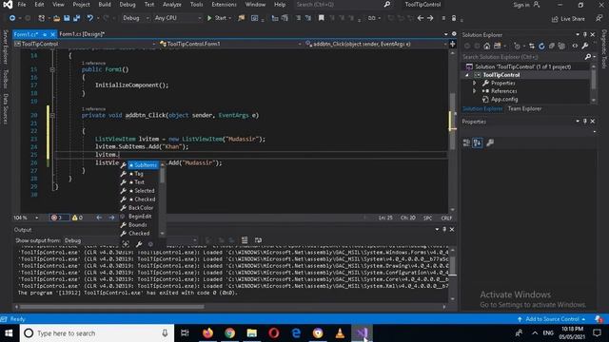
Task: Click the Refresh icon in Solution Explorer toolbar
Action: pyautogui.click(x=541, y=47)
